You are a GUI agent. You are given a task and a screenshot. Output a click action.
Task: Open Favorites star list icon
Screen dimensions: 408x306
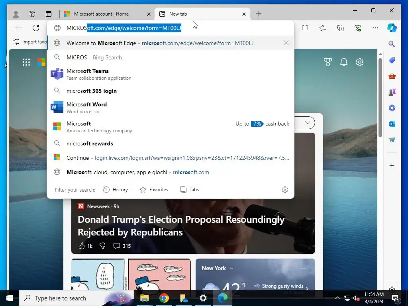(x=323, y=28)
